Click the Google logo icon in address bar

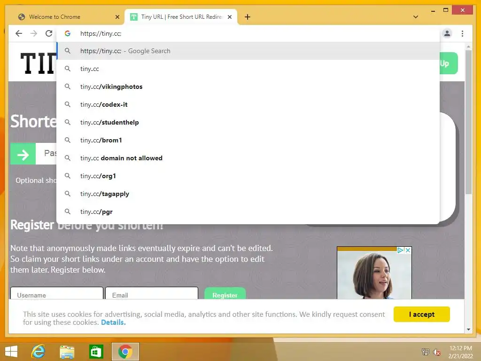point(68,33)
